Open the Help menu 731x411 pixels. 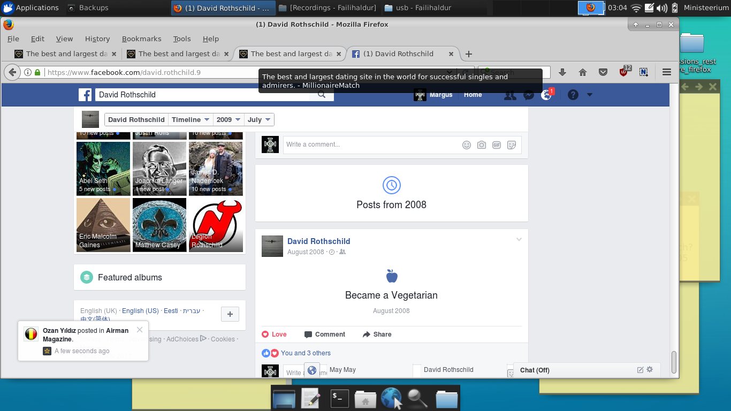point(211,39)
